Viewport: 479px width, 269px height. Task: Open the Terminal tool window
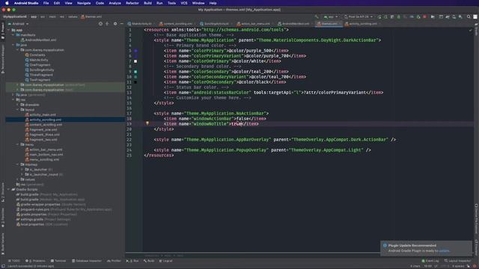[x=58, y=261]
